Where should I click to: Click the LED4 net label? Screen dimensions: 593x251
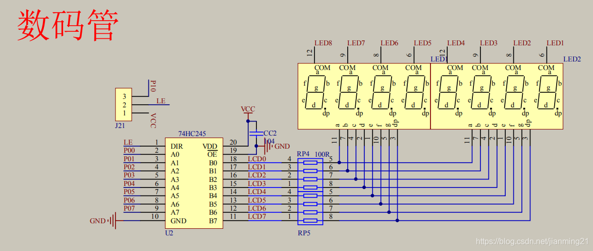[456, 43]
